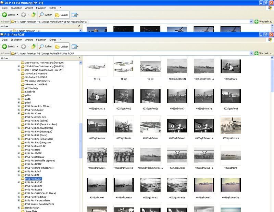The image size is (274, 212).
Task: Click the up-one-level folder icon in P-51 Pics RCAF toolbar
Action: click(33, 46)
